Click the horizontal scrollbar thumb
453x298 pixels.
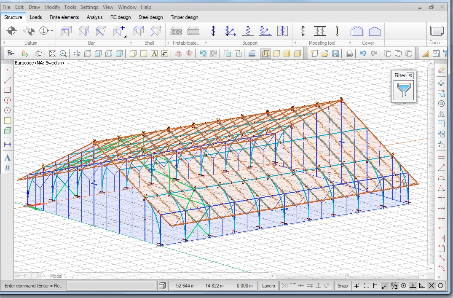point(347,276)
